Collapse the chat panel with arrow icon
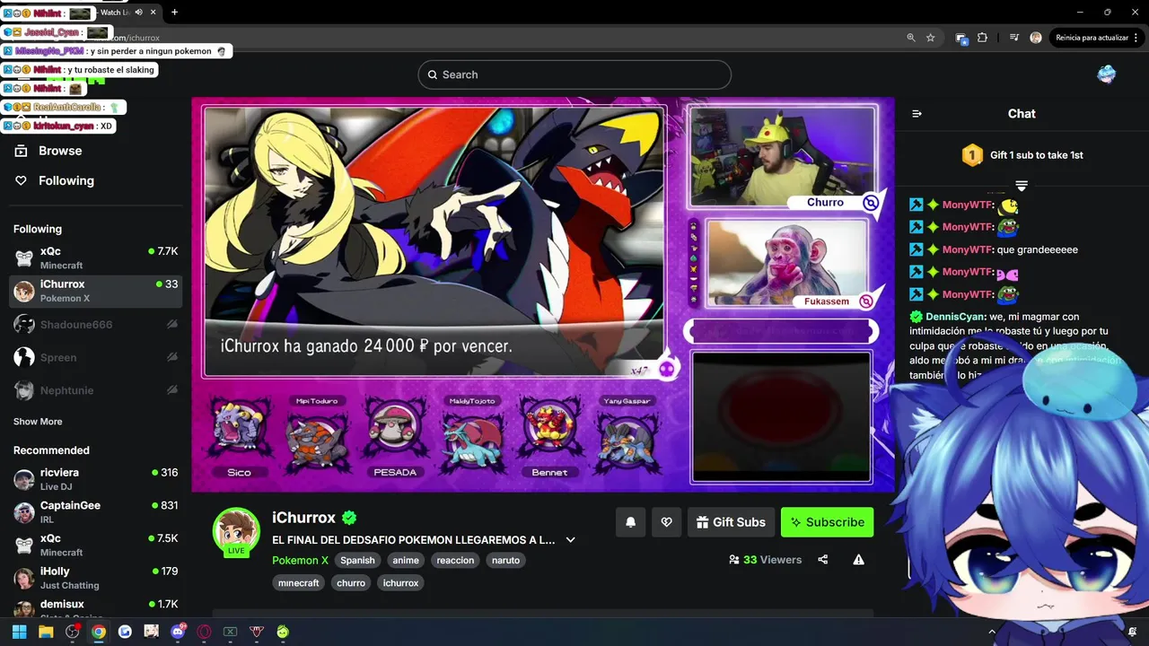1149x646 pixels. tap(917, 114)
